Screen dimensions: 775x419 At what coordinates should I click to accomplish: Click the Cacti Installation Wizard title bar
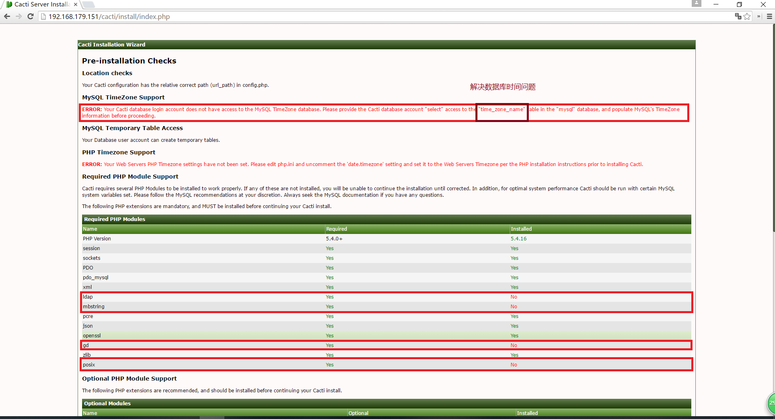386,44
